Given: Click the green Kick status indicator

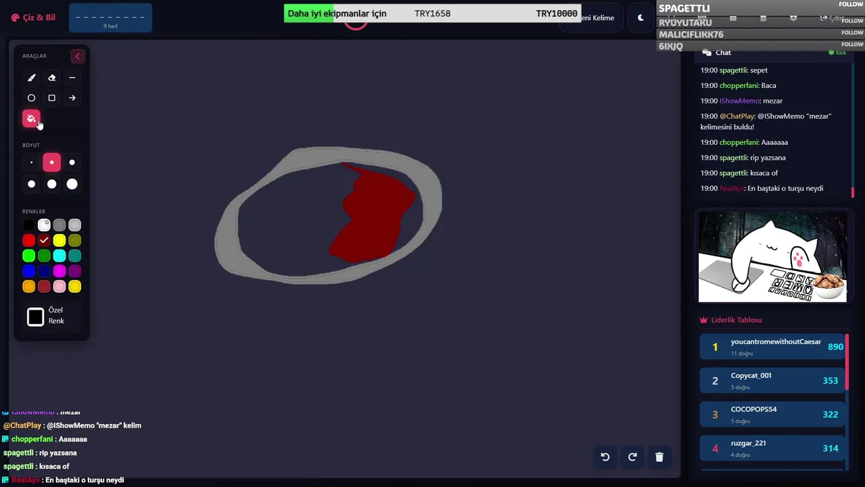Looking at the screenshot, I should [837, 53].
